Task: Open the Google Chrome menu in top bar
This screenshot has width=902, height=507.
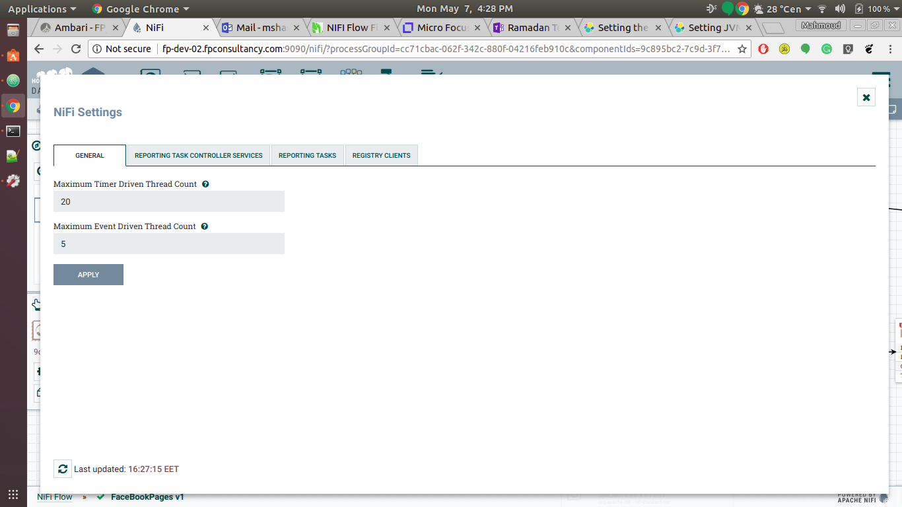Action: [141, 9]
